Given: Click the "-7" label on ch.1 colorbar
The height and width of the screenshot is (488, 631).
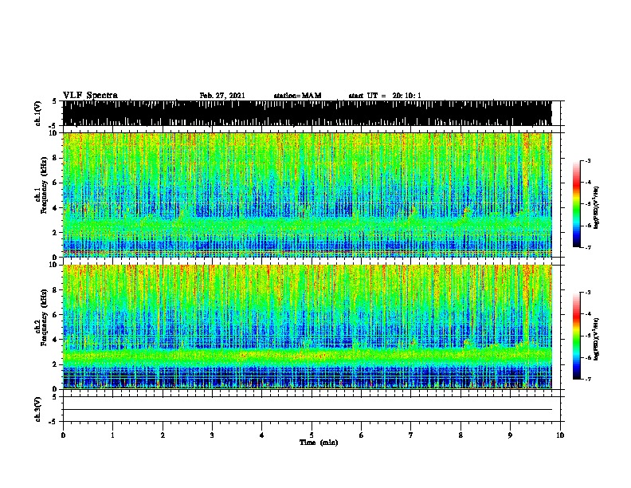Looking at the screenshot, I should point(587,247).
